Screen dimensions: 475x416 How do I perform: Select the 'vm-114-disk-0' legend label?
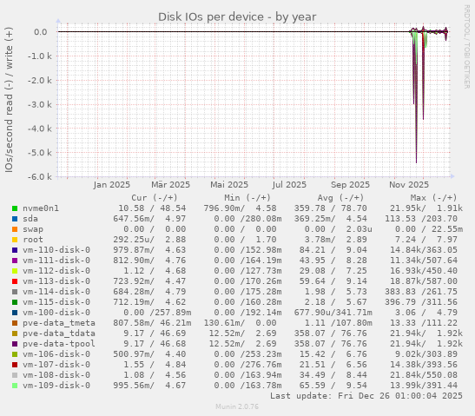coord(56,292)
